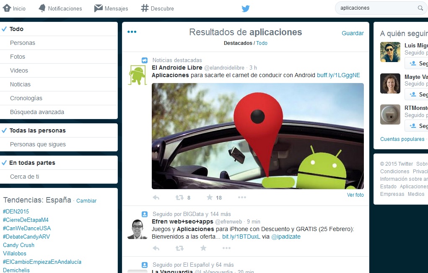Open search options three-dot menu

(132, 32)
